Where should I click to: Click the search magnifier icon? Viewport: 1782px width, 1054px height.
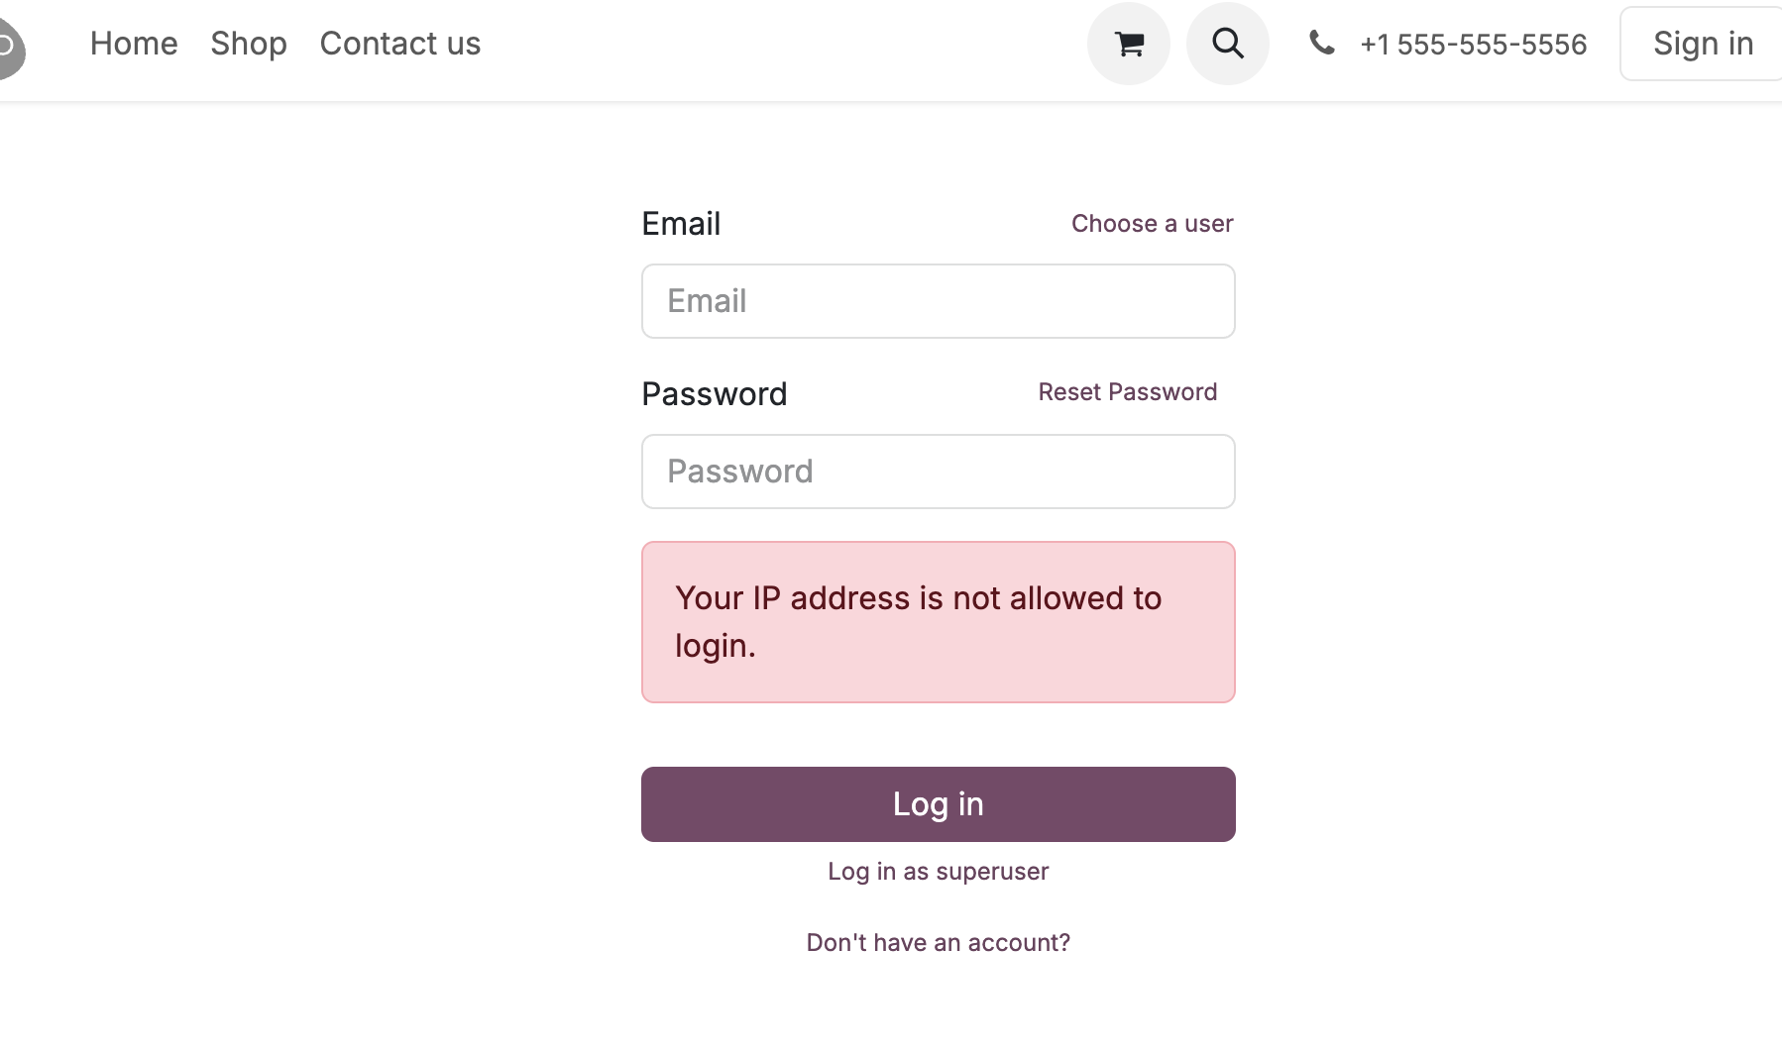[x=1228, y=44]
